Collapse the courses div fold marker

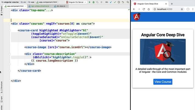tap(10, 24)
